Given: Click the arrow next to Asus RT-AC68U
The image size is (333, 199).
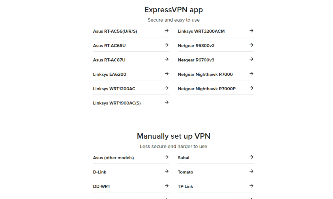Looking at the screenshot, I should pos(166,45).
